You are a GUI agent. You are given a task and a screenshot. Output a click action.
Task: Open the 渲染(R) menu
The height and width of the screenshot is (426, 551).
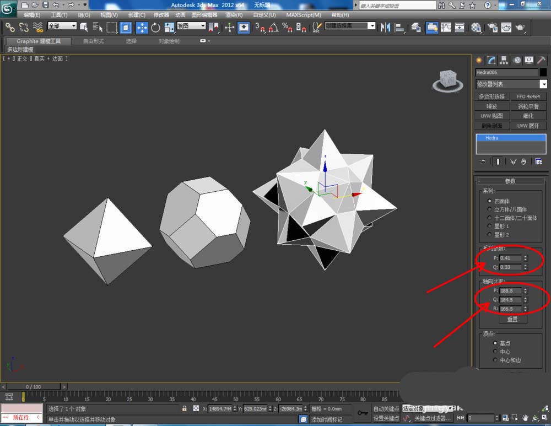235,15
